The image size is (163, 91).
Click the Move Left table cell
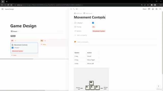coord(92,63)
